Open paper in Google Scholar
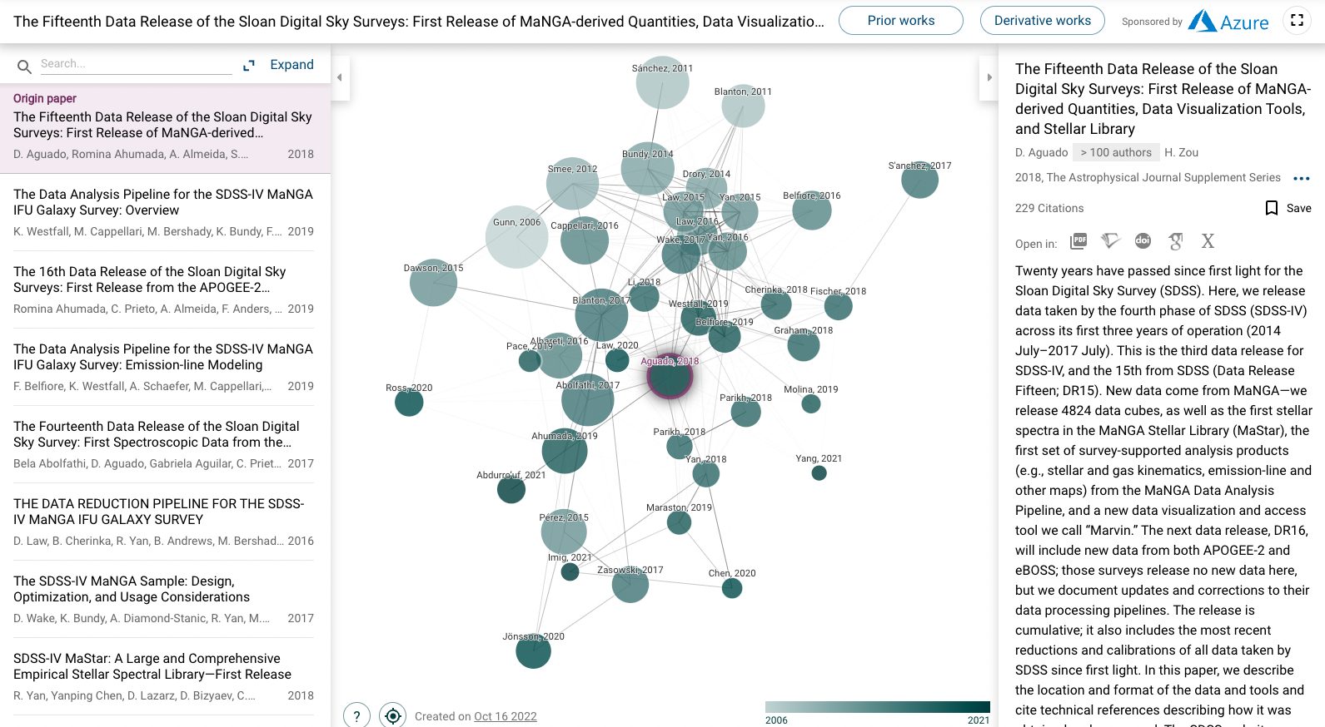Screen dimensions: 1325x727 (x=1175, y=241)
